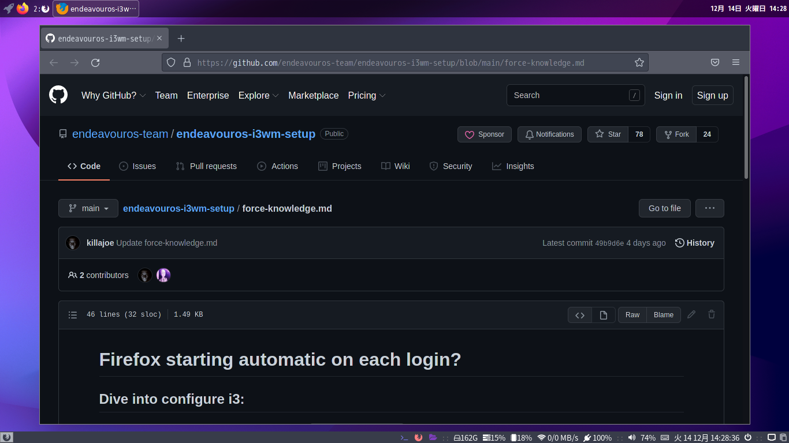Open file manager folder icon in bottom bar
The image size is (789, 443).
point(433,438)
